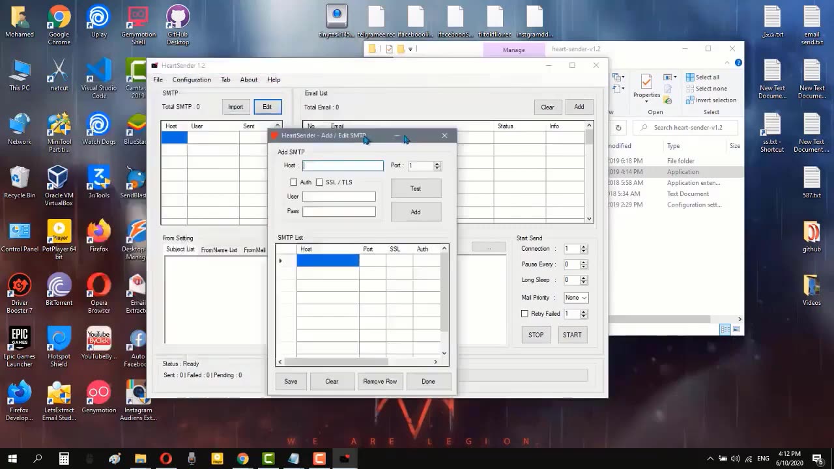Open the Help menu

click(x=274, y=79)
